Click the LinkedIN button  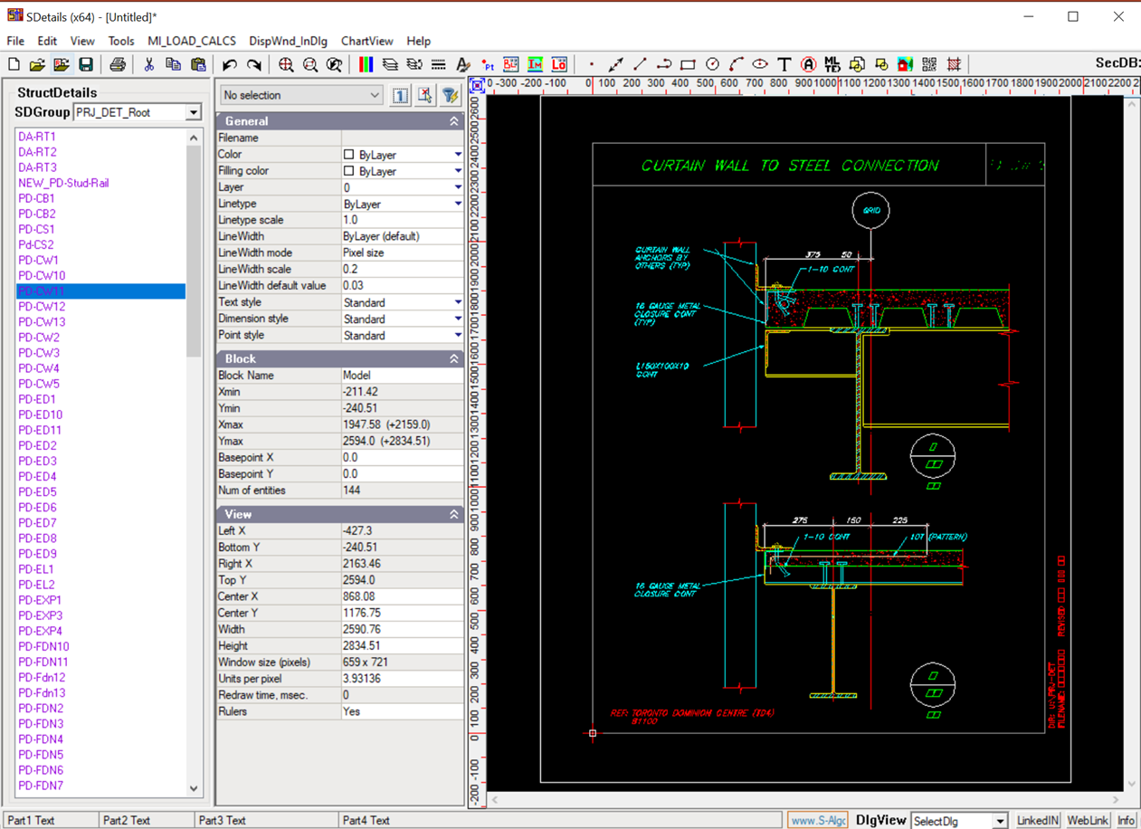[1037, 820]
